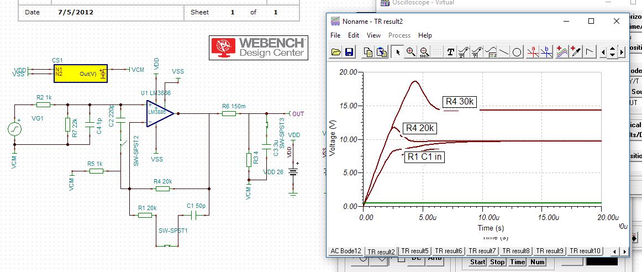This screenshot has height=272, width=642.
Task: Switch to the TR result10 tab
Action: 585,250
